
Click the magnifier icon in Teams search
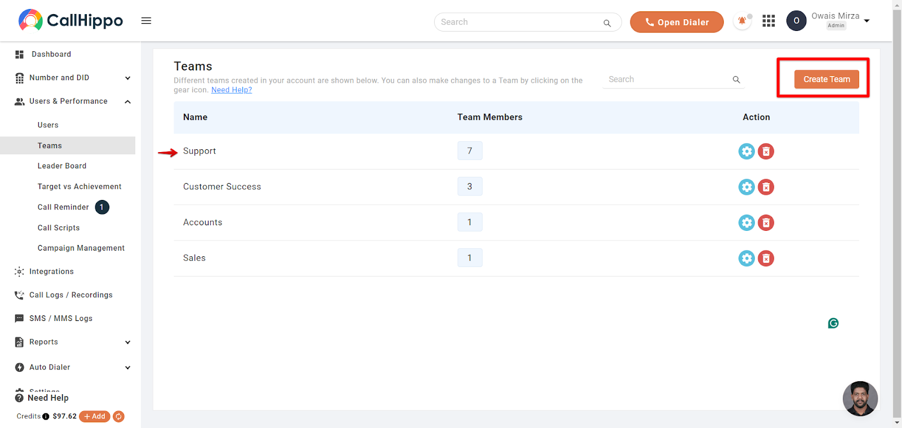[x=736, y=80]
